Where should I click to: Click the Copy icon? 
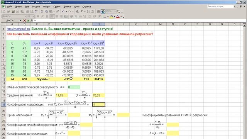point(46,11)
